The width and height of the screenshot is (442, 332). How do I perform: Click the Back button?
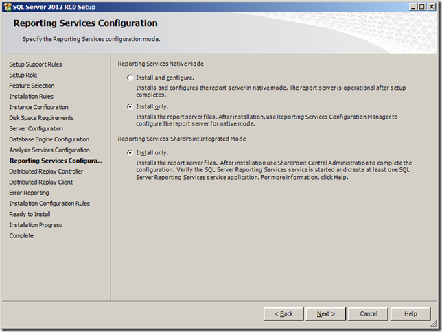283,313
